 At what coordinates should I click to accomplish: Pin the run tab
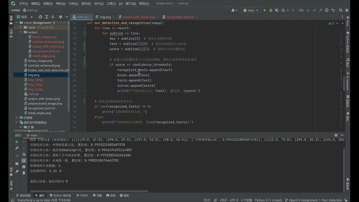pos(17,171)
